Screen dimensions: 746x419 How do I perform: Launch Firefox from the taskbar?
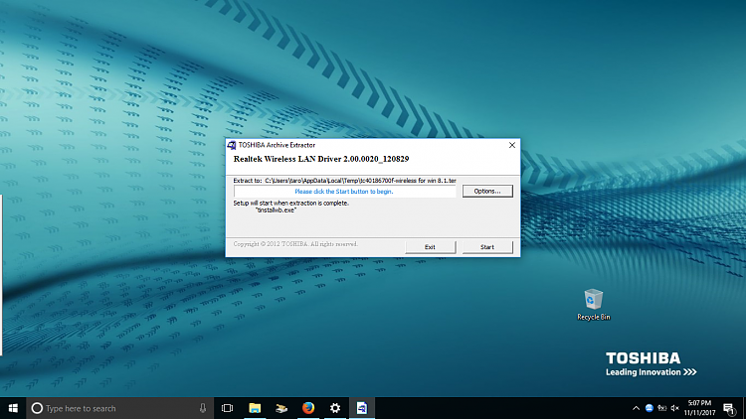[x=308, y=408]
